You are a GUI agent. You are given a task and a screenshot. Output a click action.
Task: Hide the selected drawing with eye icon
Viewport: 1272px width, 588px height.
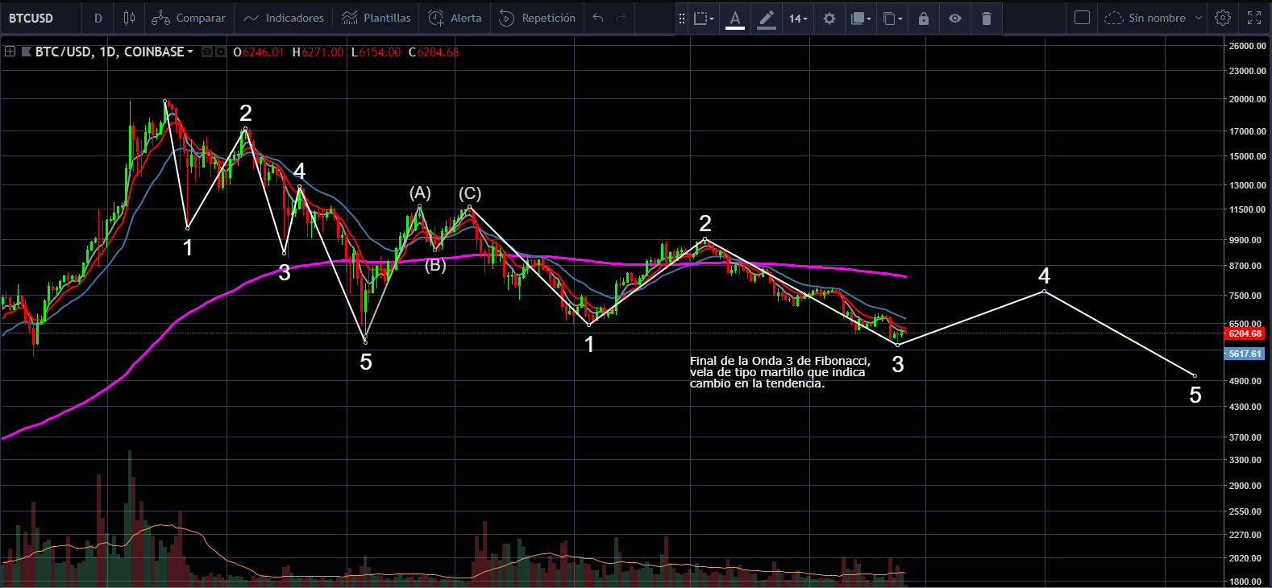click(955, 18)
